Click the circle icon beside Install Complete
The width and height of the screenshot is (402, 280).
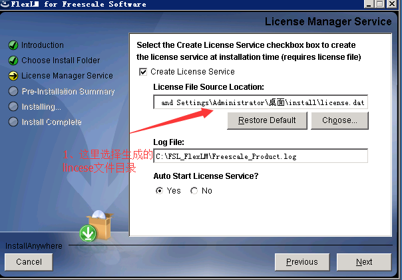13,122
